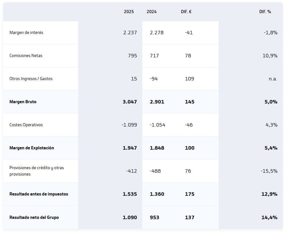Click the 2024 column header
The width and height of the screenshot is (284, 232).
point(152,12)
